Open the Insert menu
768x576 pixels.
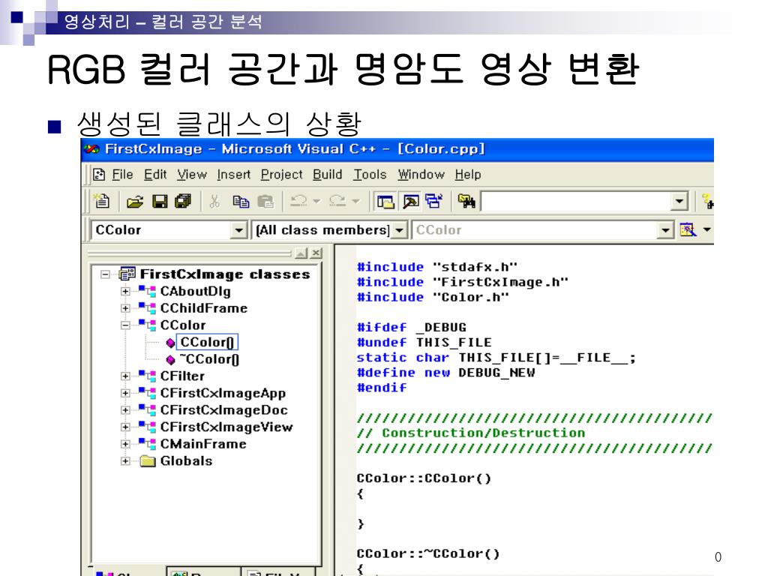coord(234,174)
